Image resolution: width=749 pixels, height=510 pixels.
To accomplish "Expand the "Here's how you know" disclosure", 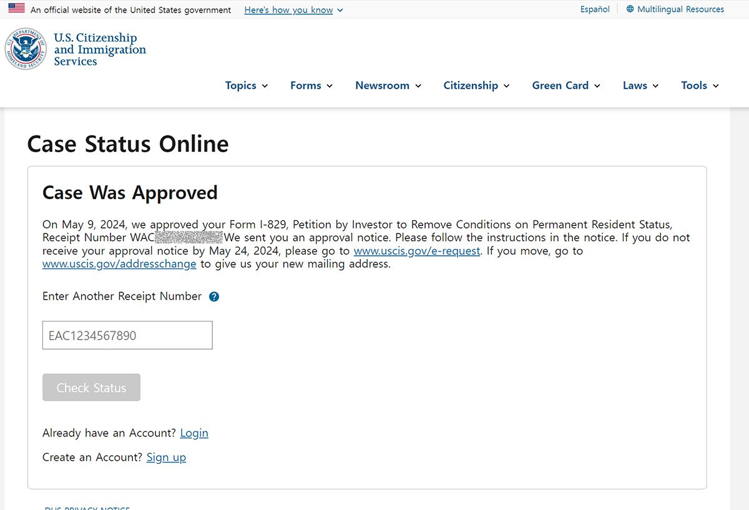I will pos(293,10).
